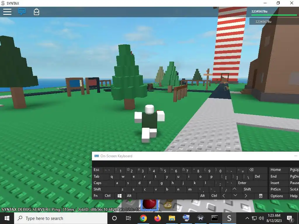Click the On-Screen Keyboard title bar icon
This screenshot has height=224, width=299.
(96, 156)
